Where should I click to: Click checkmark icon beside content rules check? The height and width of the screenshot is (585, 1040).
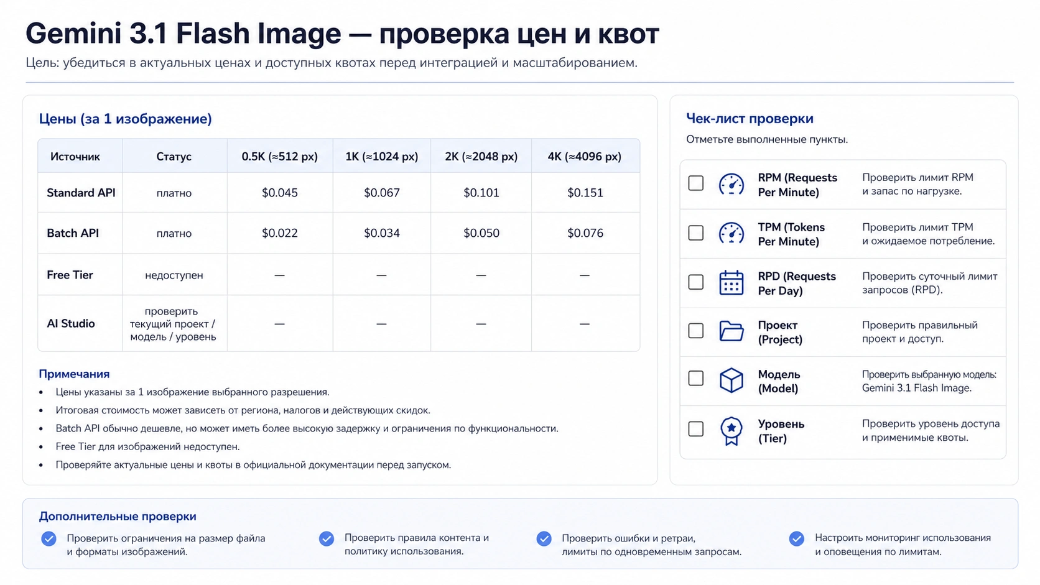click(x=327, y=538)
